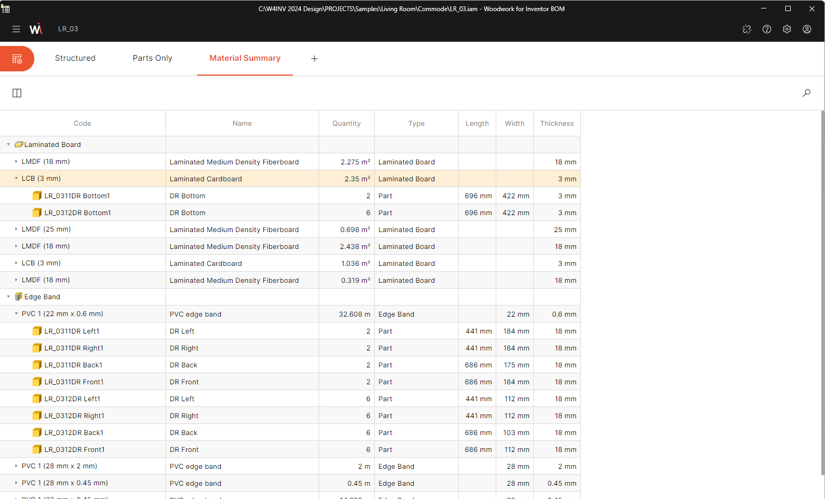Collapse the Laminated Board group

coord(8,144)
